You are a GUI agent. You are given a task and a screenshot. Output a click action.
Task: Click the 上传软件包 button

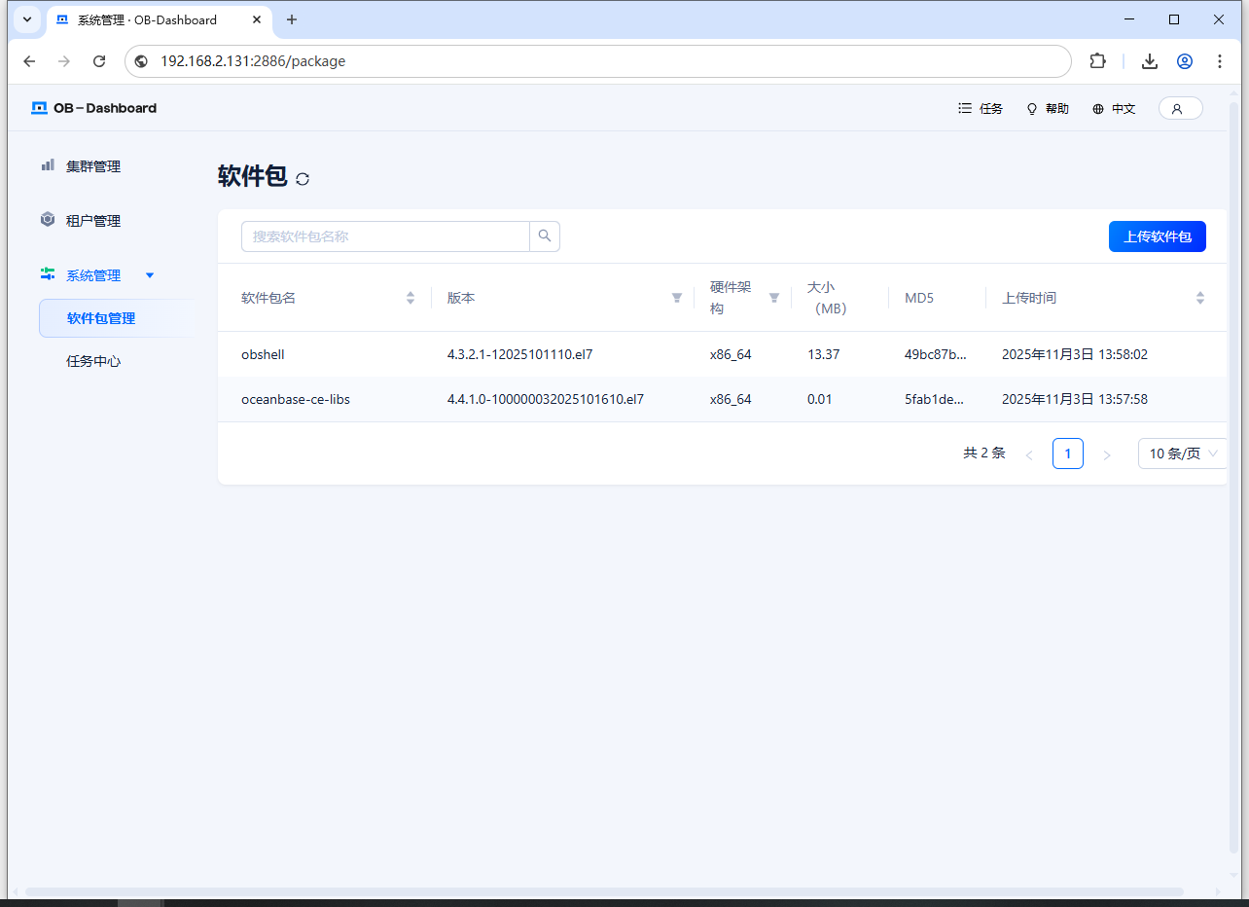tap(1157, 236)
